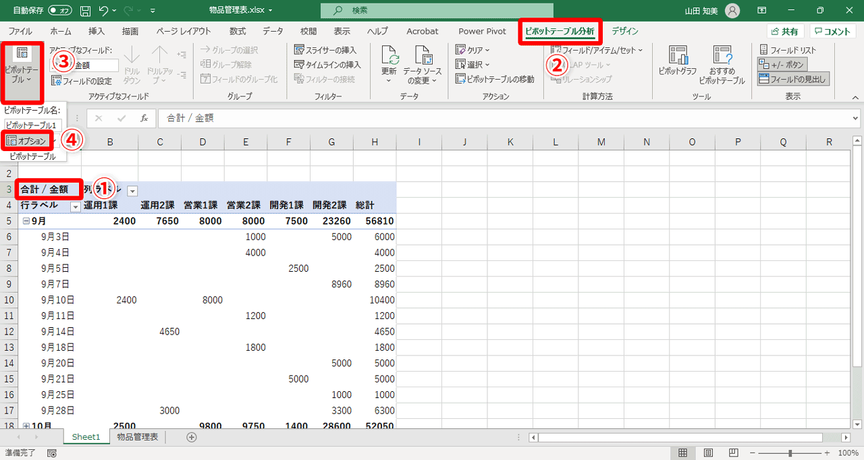Click the insert function fx icon
864x460 pixels.
[144, 118]
